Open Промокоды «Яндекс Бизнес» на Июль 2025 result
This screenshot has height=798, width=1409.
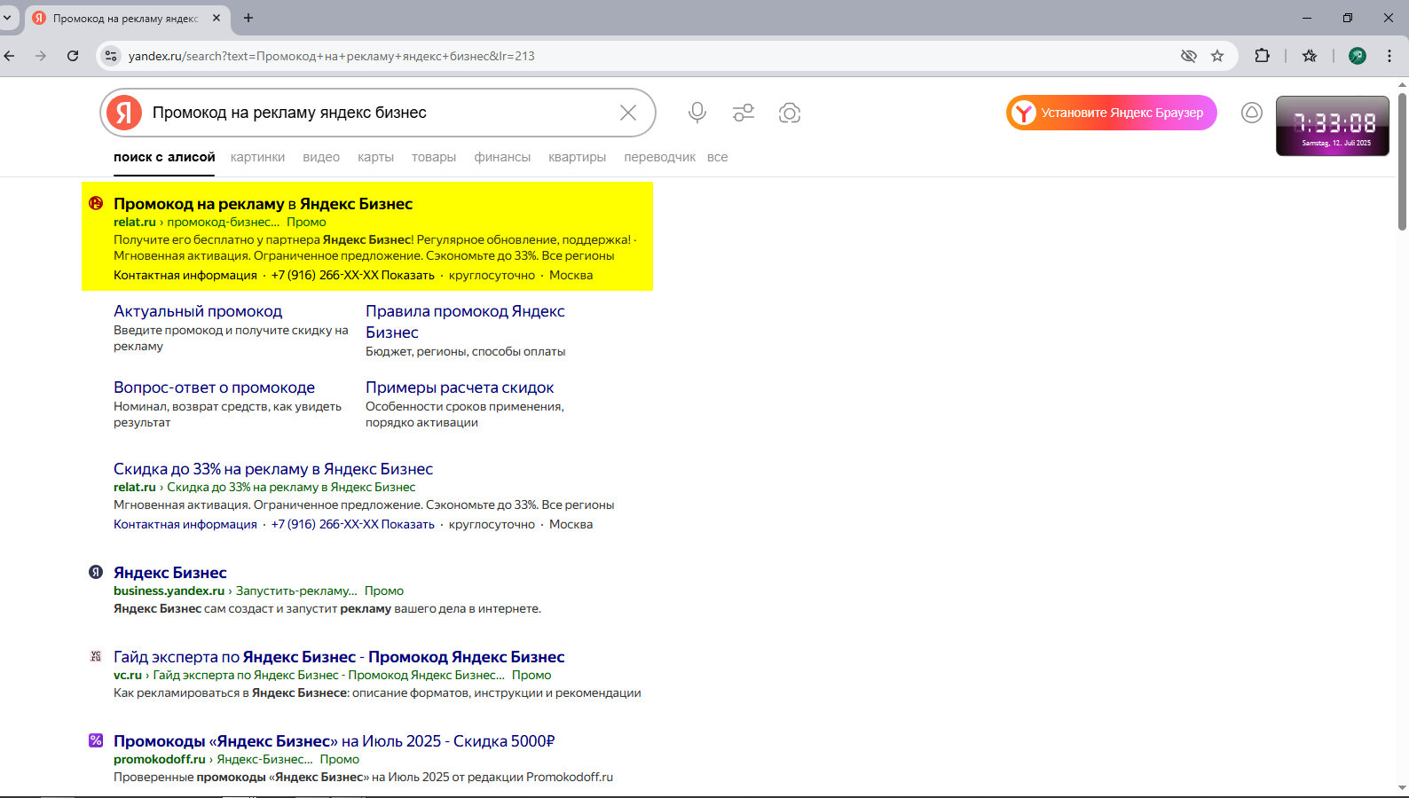click(334, 741)
